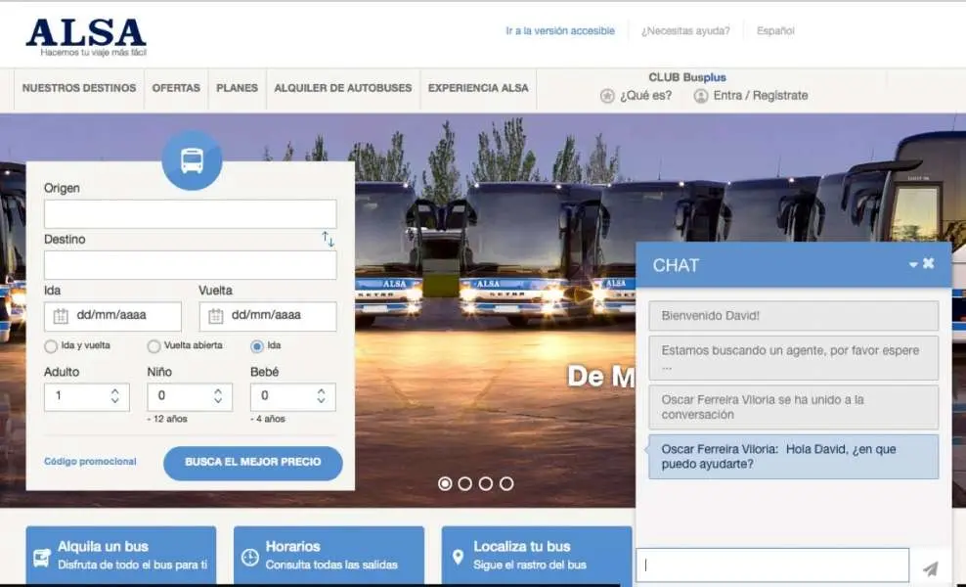Click the 'Bienvenido David!' chat message
The height and width of the screenshot is (587, 966).
(x=794, y=316)
